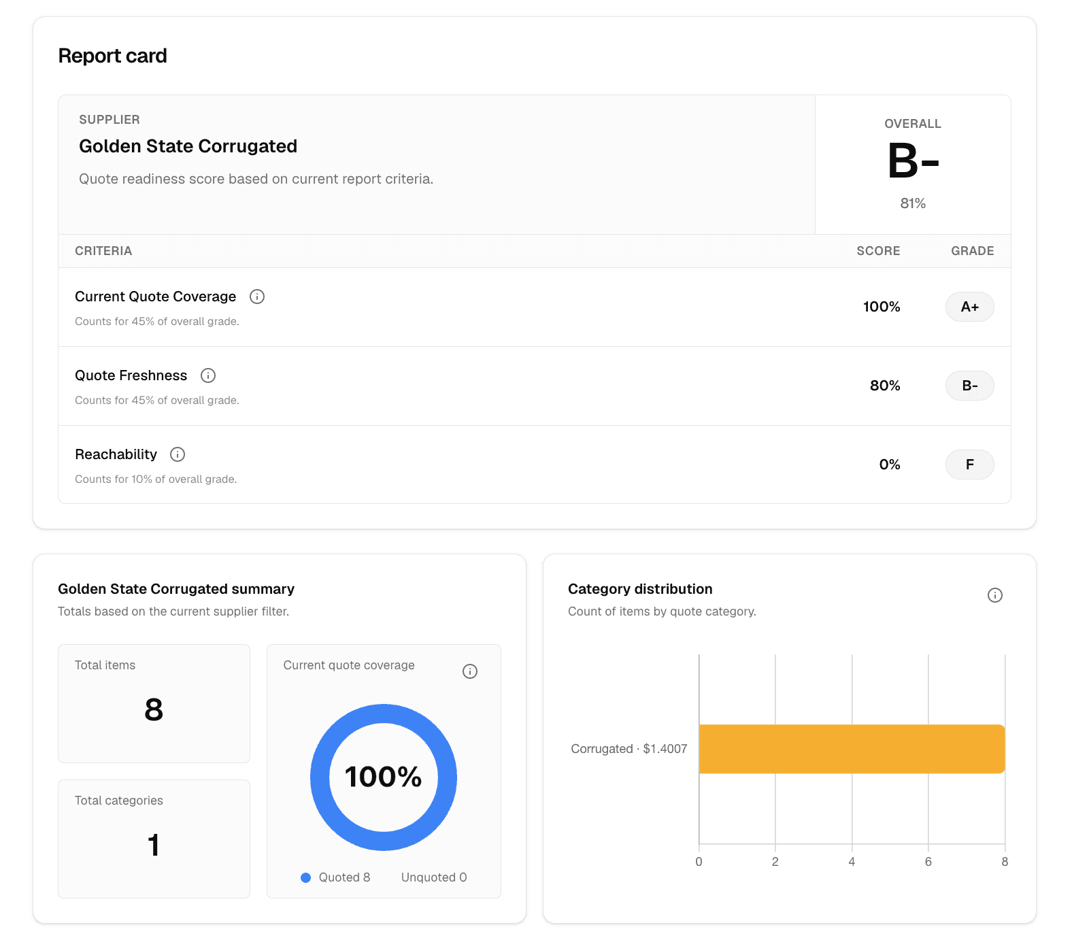Click the Quote readiness score description text
This screenshot has height=940, width=1072.
256,179
